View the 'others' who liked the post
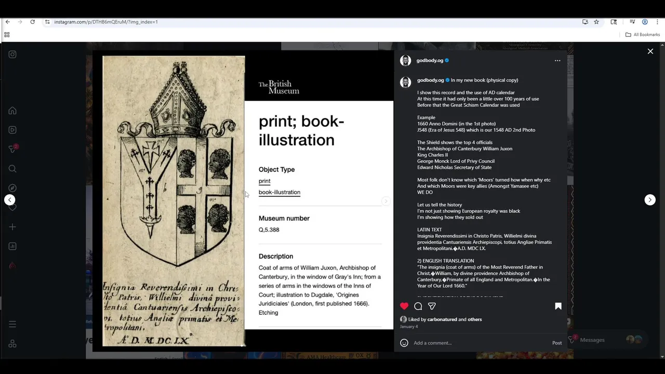The width and height of the screenshot is (665, 374). (x=475, y=319)
